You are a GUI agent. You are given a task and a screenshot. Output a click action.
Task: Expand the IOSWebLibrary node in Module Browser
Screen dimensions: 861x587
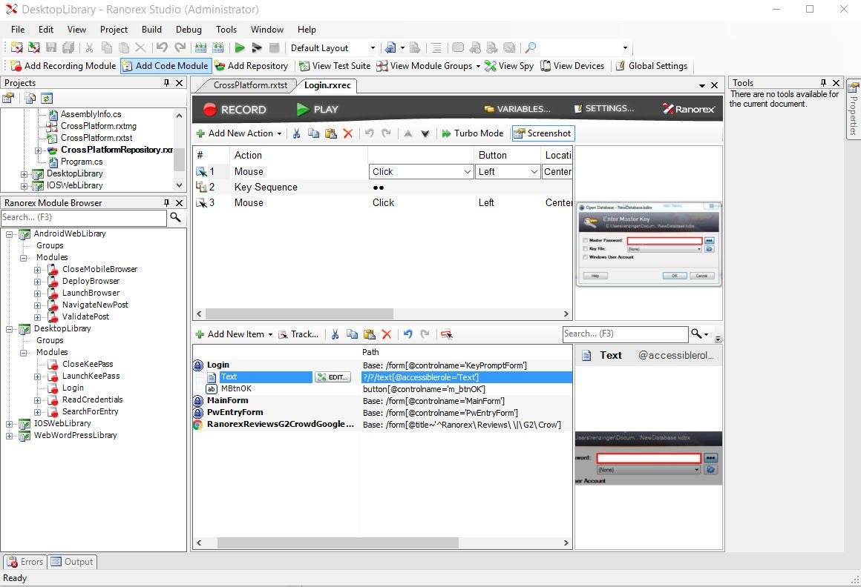10,424
